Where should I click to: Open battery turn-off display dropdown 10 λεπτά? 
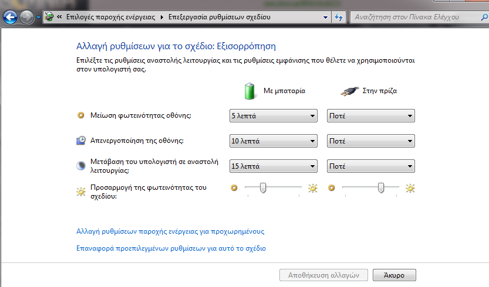pos(274,141)
